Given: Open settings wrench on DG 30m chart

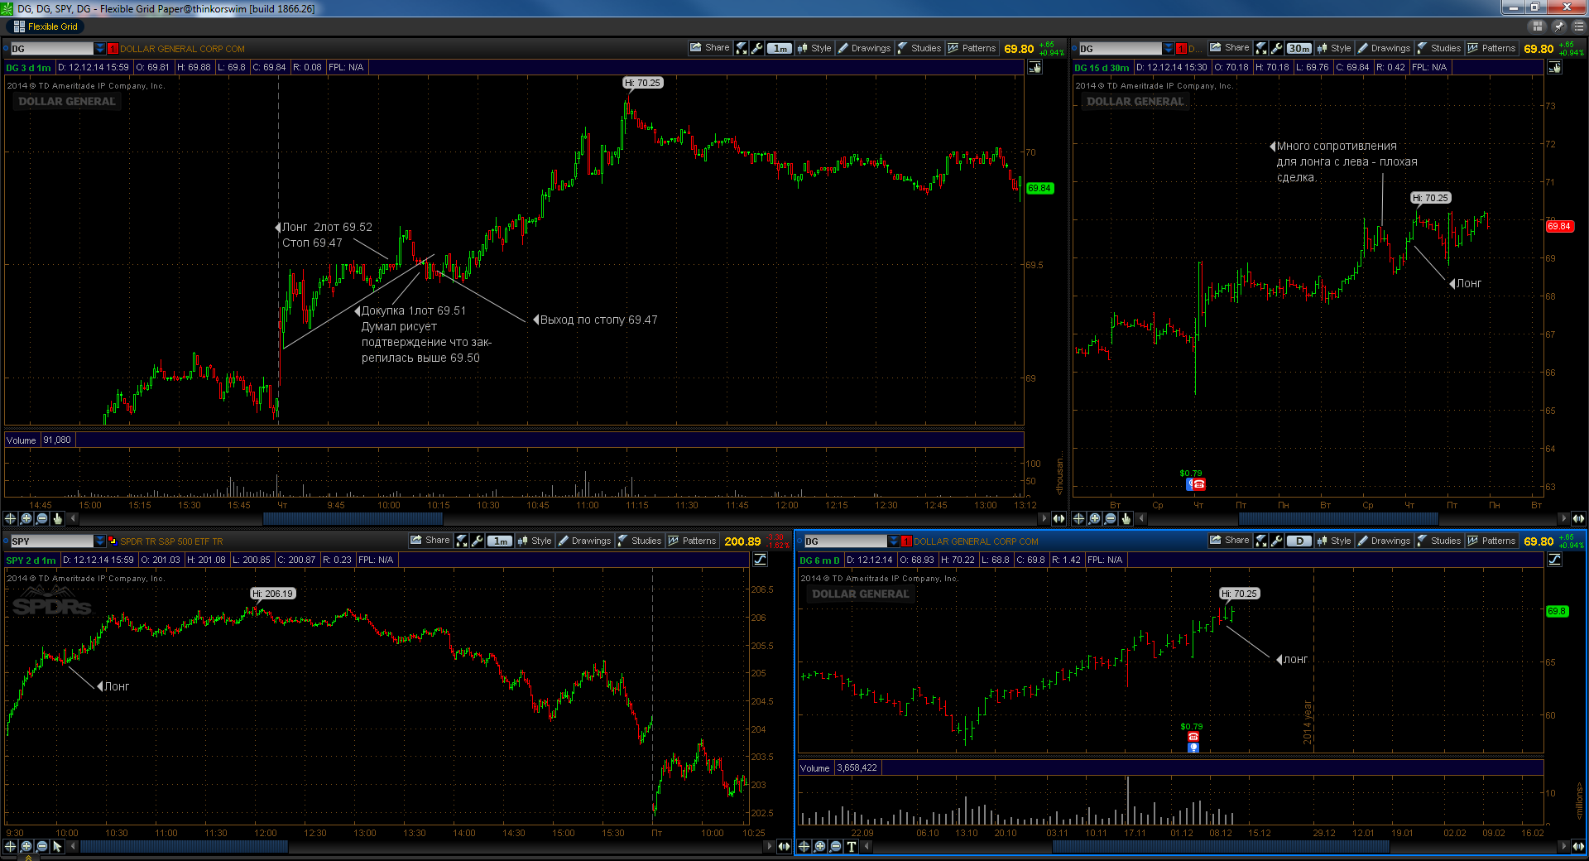Looking at the screenshot, I should coord(1276,48).
